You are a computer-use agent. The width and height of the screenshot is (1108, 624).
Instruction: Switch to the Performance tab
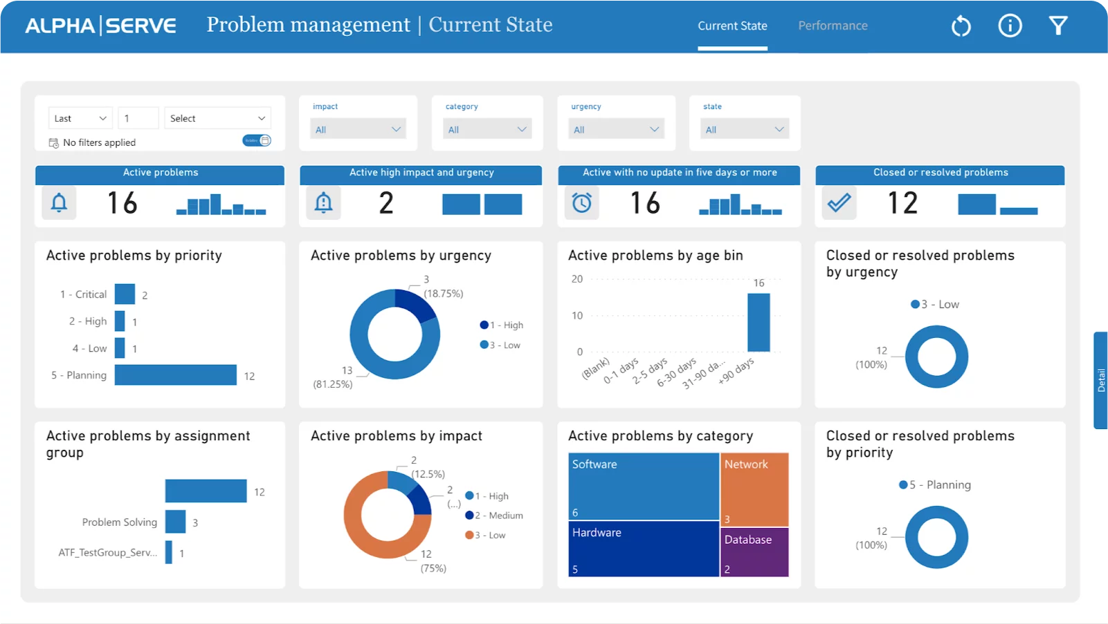point(833,26)
